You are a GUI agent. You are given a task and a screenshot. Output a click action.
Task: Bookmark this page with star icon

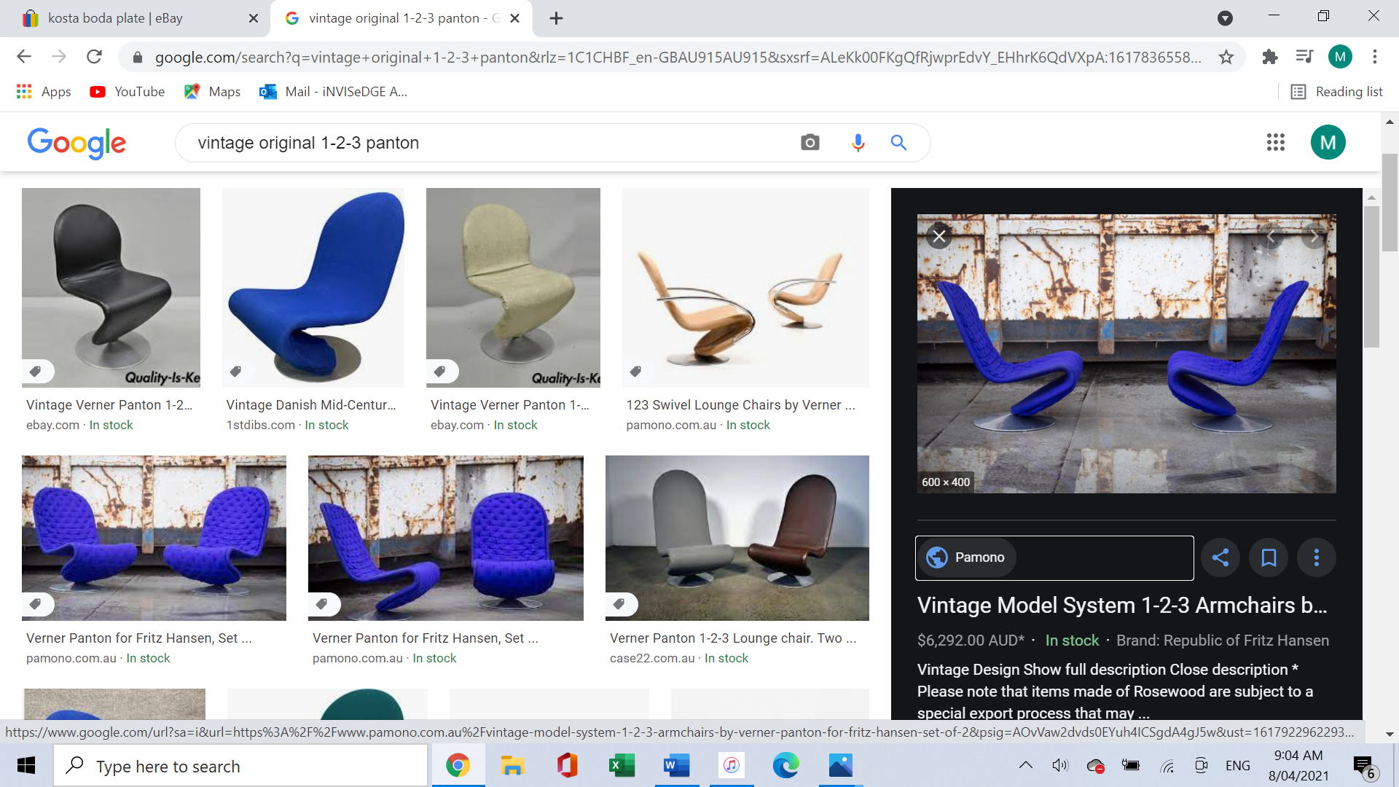pyautogui.click(x=1226, y=57)
